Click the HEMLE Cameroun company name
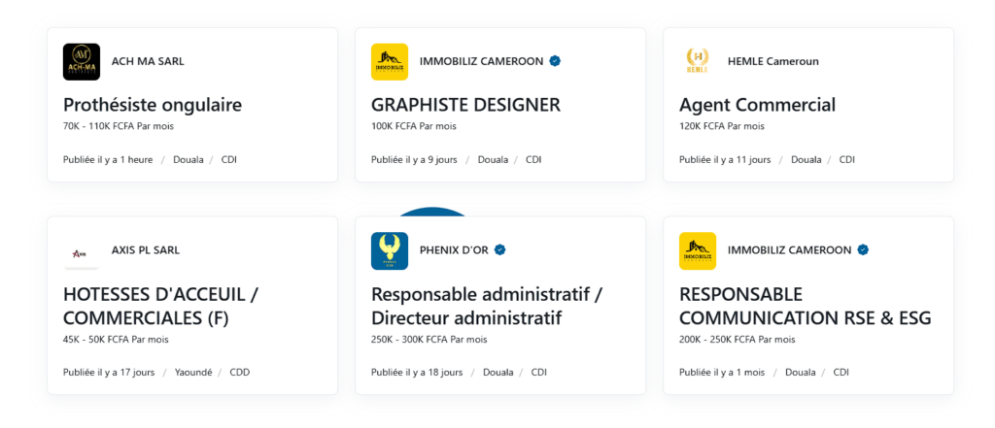 pos(772,61)
